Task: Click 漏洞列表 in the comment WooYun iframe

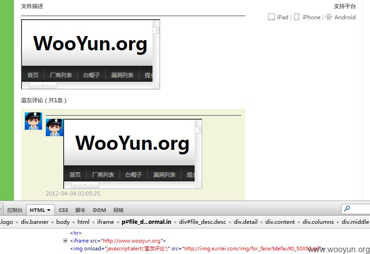Action: (x=164, y=175)
